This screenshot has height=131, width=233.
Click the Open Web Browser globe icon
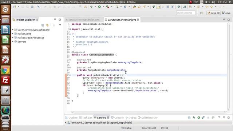(179, 7)
